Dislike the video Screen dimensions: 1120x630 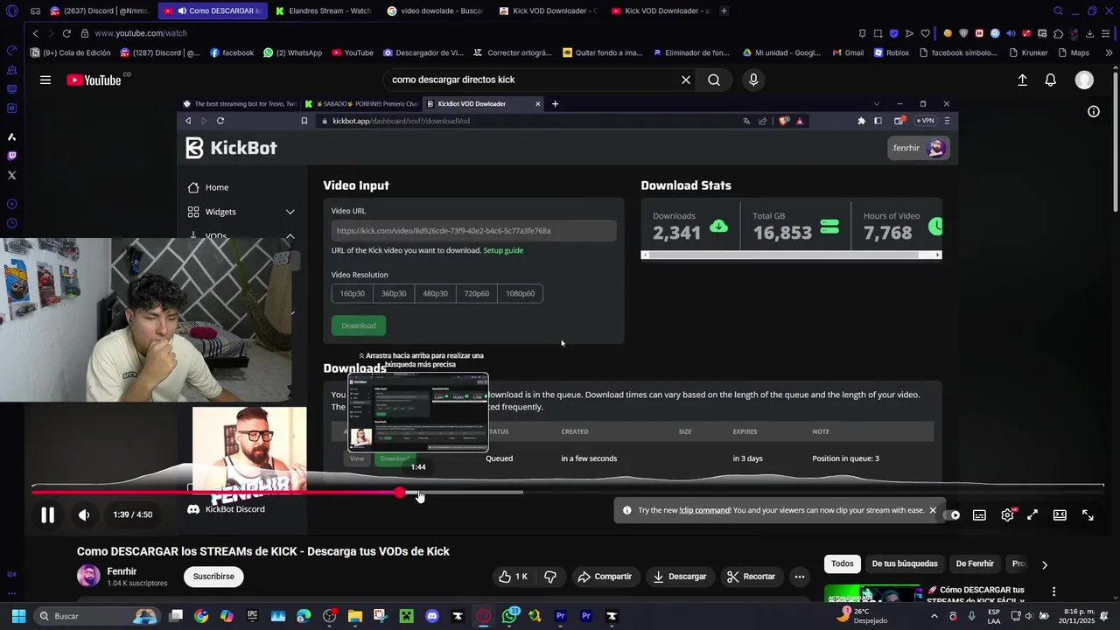[550, 577]
